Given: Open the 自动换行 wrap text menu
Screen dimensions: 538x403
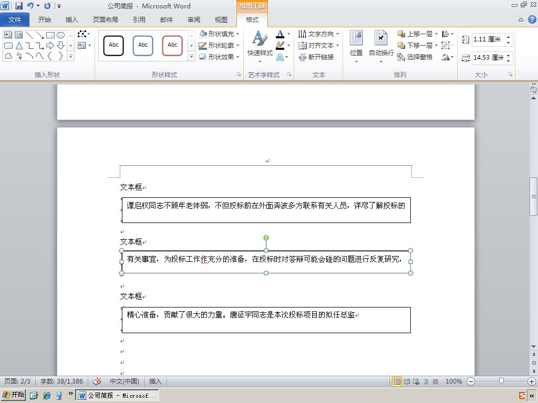Looking at the screenshot, I should coord(381,47).
